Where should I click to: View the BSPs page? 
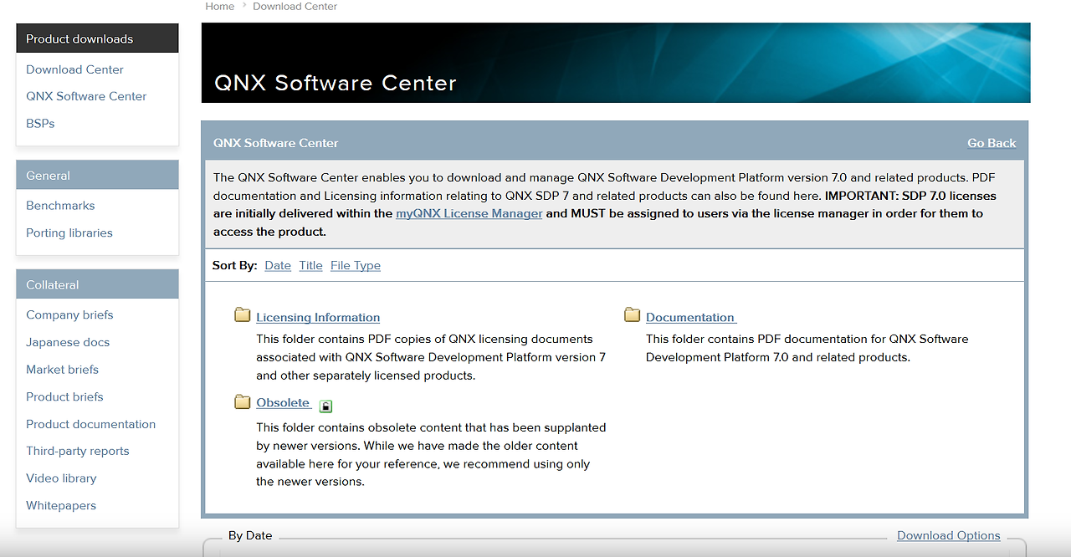point(39,123)
